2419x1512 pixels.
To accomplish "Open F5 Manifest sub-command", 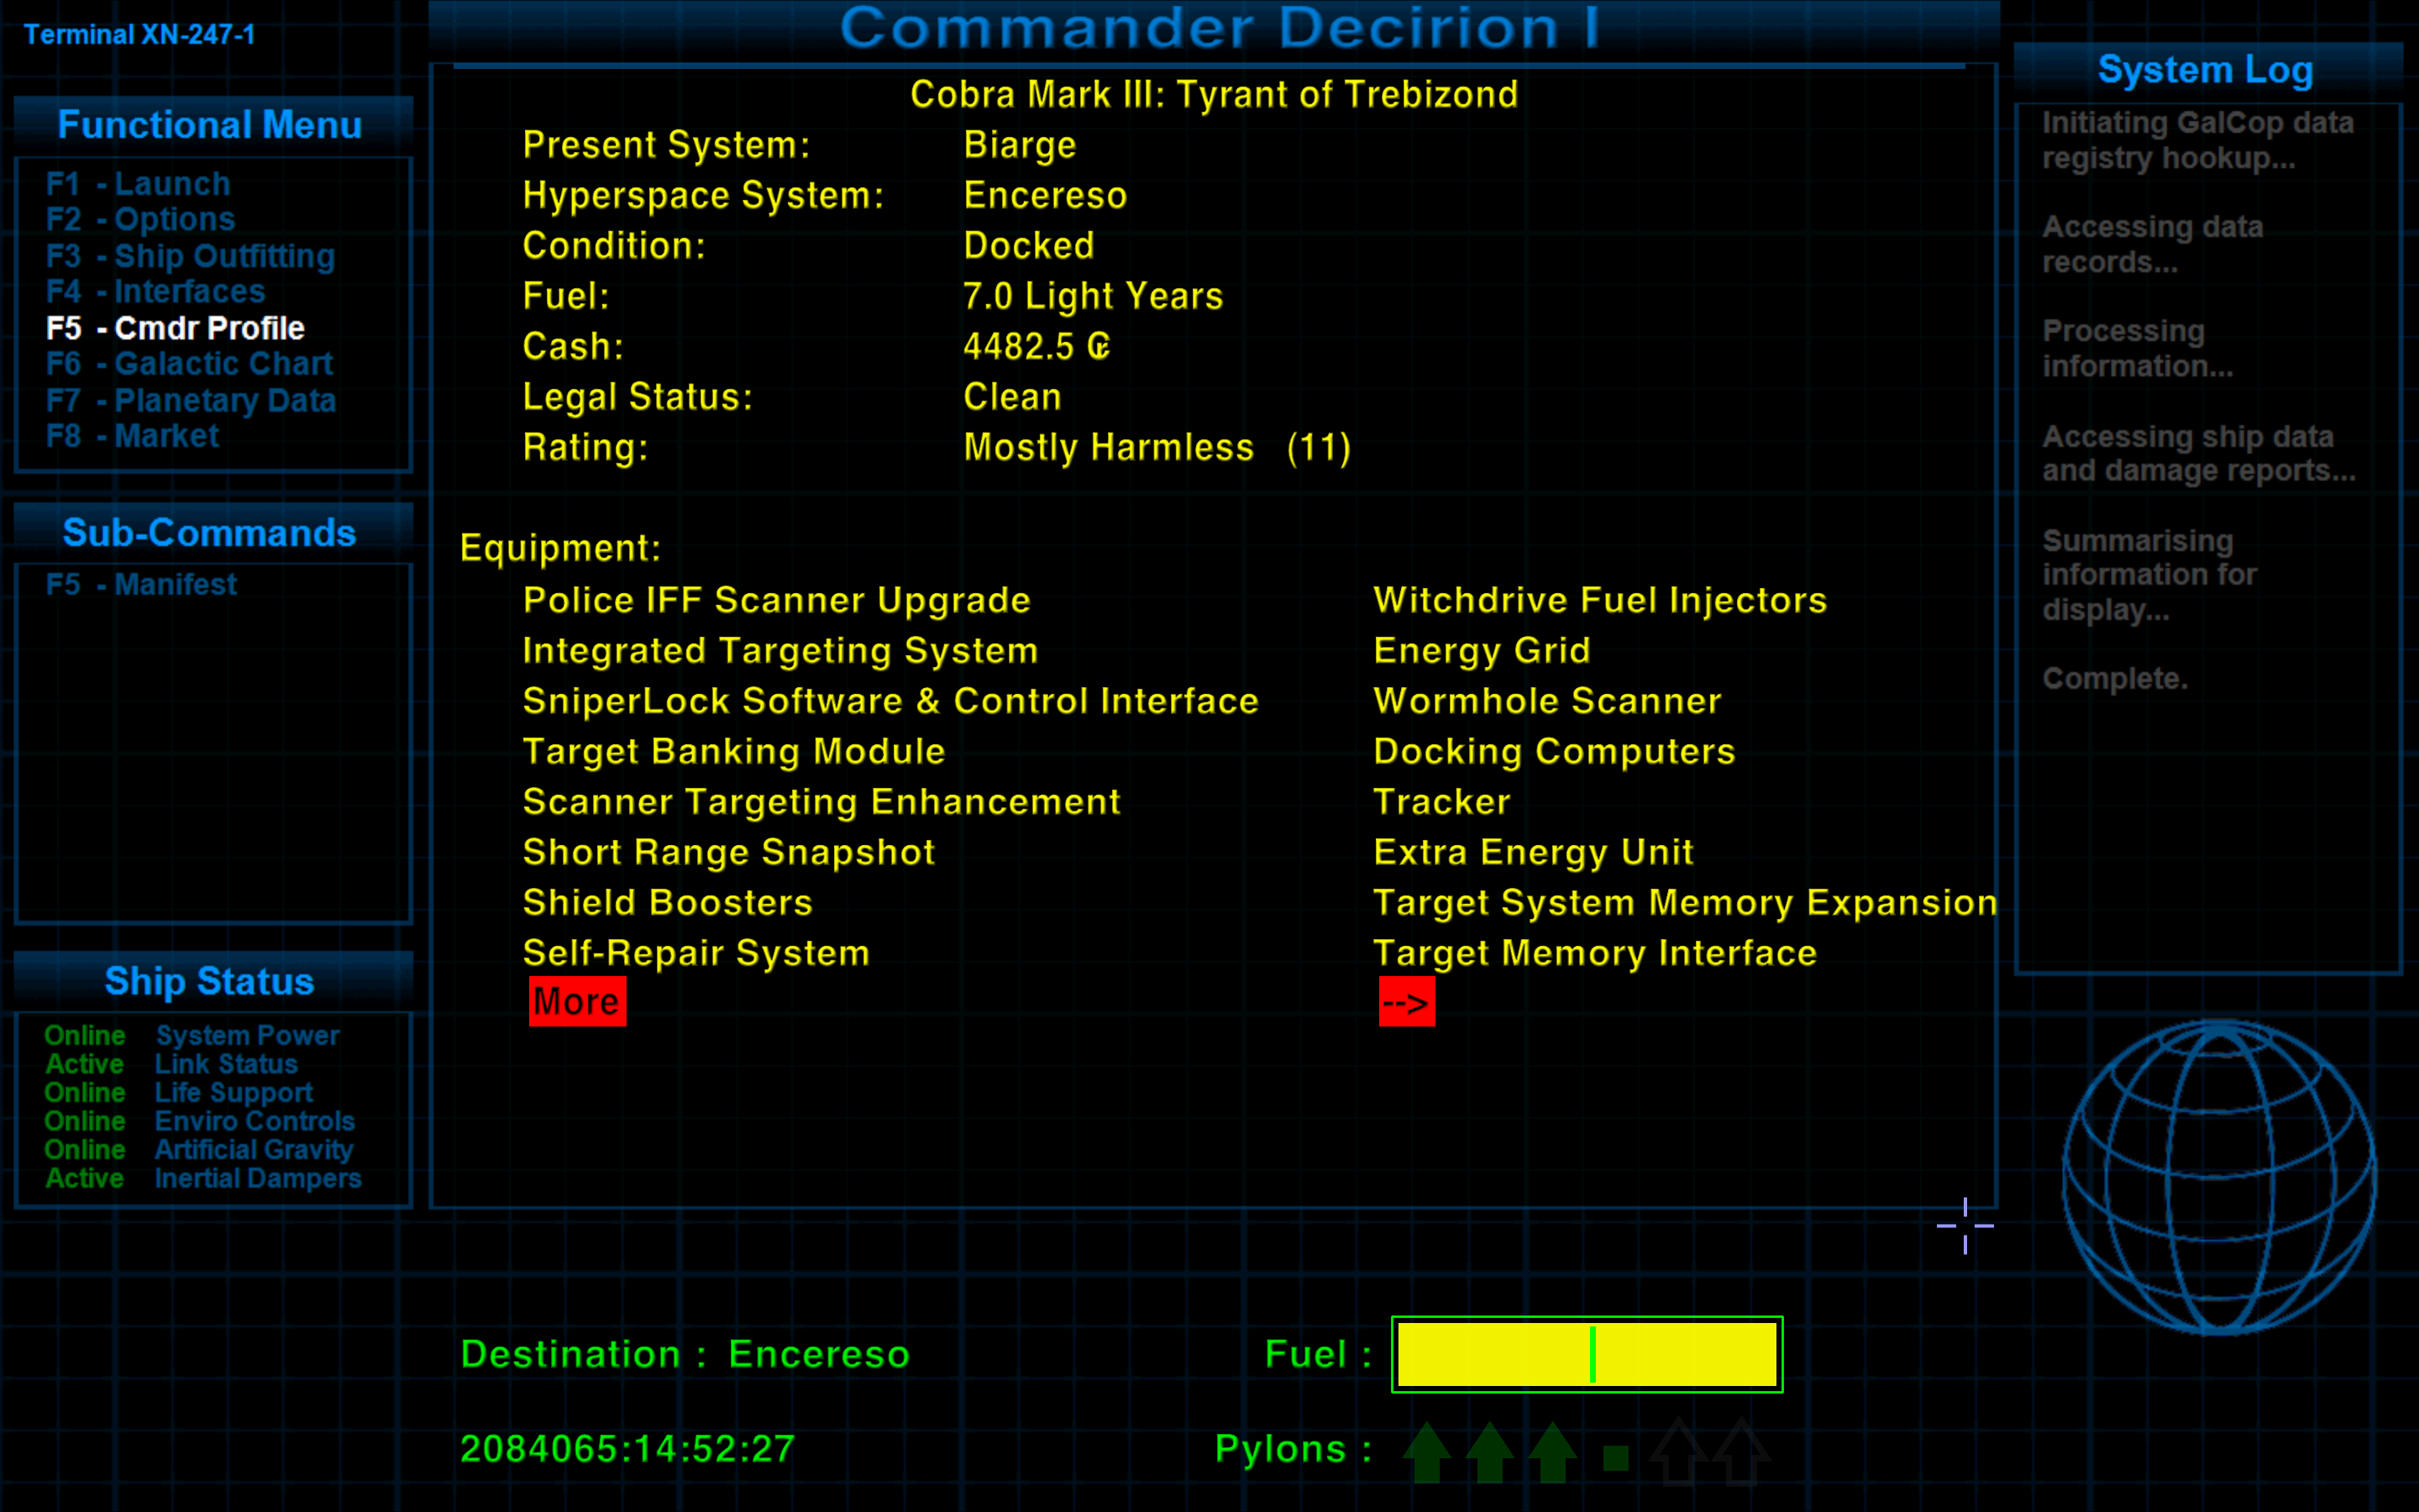I will 141,584.
